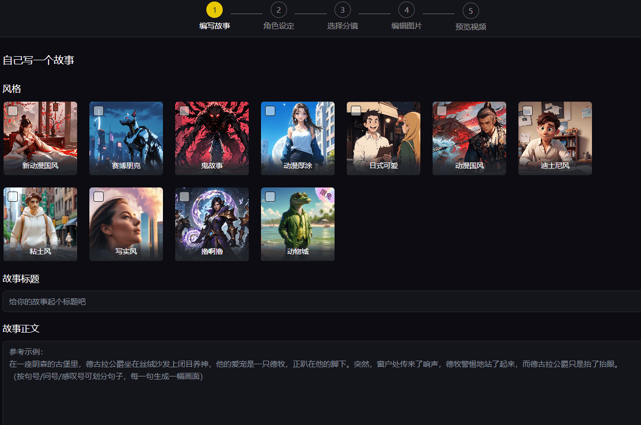Switch to step 3 选择分镜

(x=342, y=10)
